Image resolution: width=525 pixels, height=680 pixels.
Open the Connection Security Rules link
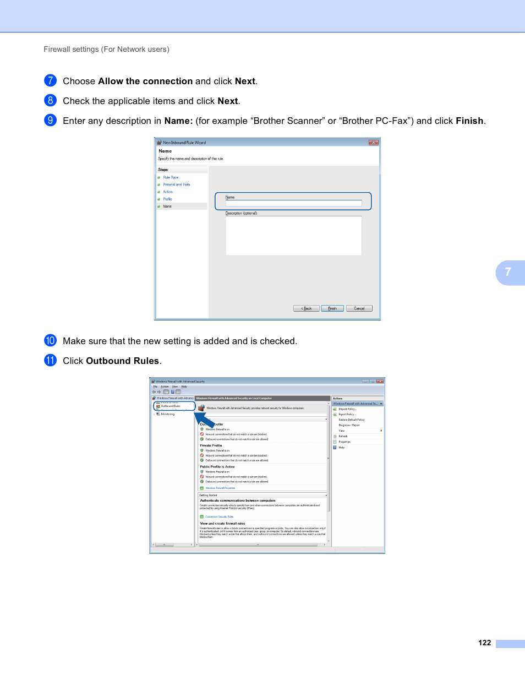220,516
